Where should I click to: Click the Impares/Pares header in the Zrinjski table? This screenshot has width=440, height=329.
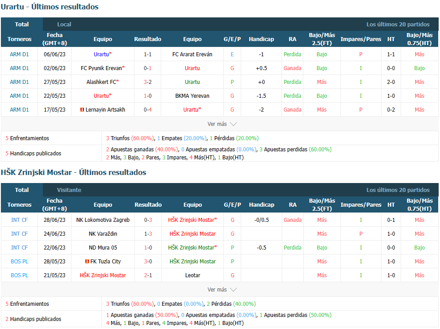pyautogui.click(x=361, y=204)
